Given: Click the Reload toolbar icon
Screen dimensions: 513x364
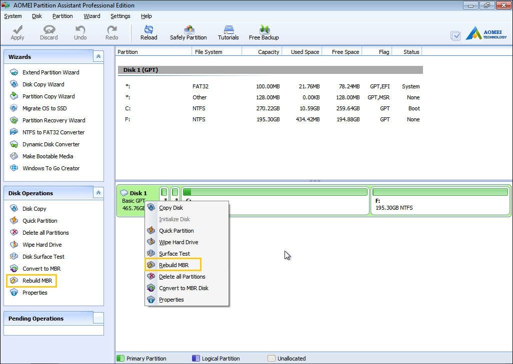Looking at the screenshot, I should [x=148, y=32].
